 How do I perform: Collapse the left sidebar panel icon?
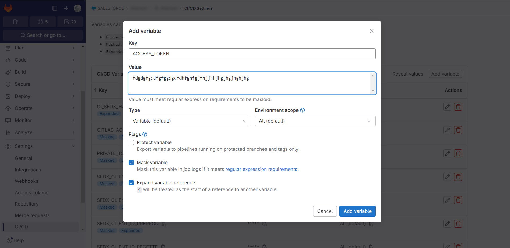click(x=55, y=8)
